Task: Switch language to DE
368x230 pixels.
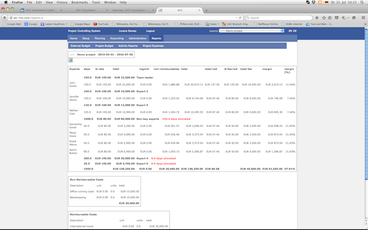Action: tap(295, 31)
